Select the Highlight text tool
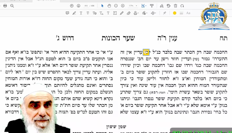This screenshot has height=133, width=232. [74, 13]
